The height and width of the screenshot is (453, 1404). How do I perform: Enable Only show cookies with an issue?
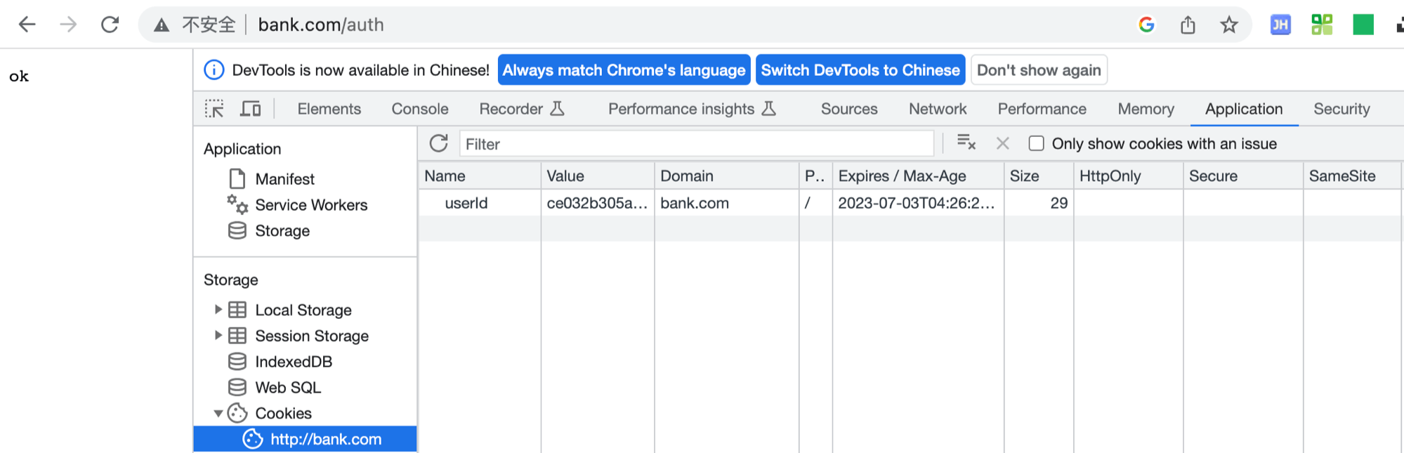coord(1036,143)
